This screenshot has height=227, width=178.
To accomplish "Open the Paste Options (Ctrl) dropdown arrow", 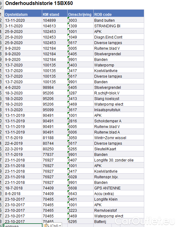I will click(x=60, y=226).
